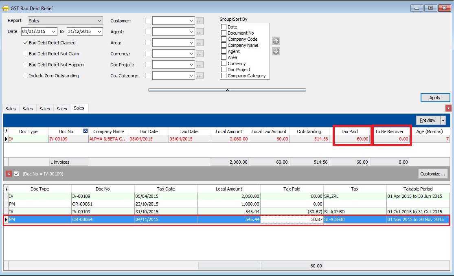The image size is (454, 276).
Task: Open Customer lookup ellipsis button
Action: click(200, 21)
